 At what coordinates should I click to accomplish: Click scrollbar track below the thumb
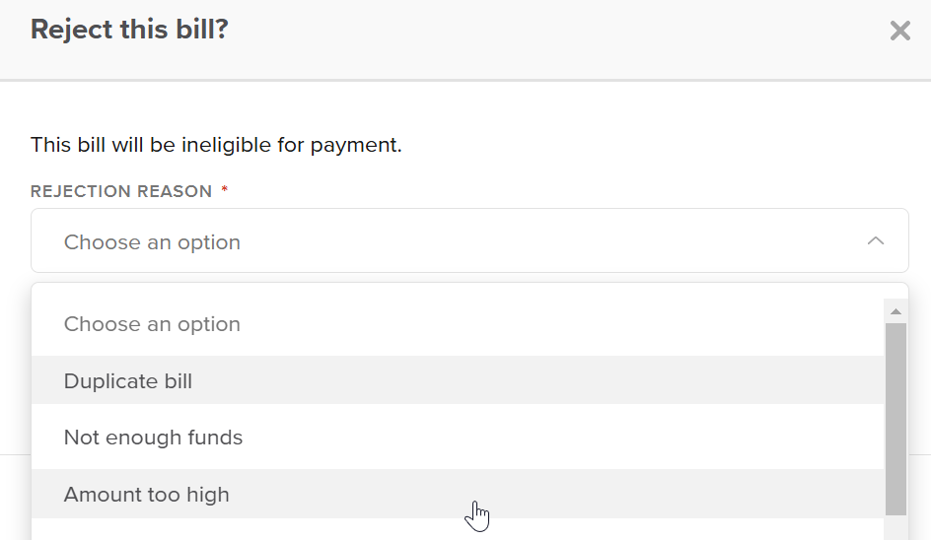click(895, 528)
